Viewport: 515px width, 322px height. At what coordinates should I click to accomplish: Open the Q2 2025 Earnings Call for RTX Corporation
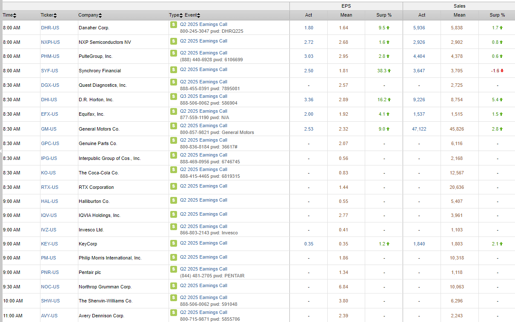[203, 186]
